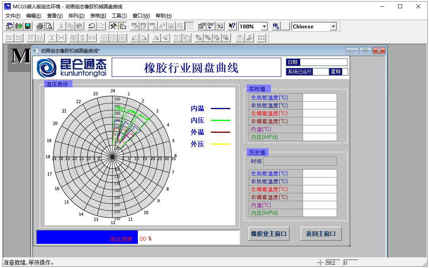Viewport: 429px width, 268px height.
Task: Select the 星期 label
Action: click(x=336, y=72)
